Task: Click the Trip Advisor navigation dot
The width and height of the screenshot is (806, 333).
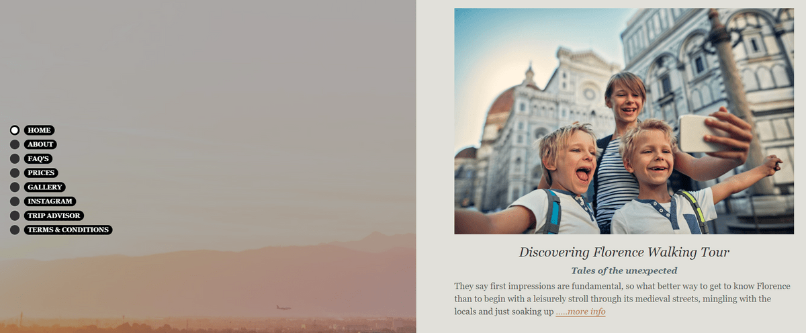Action: coord(15,216)
